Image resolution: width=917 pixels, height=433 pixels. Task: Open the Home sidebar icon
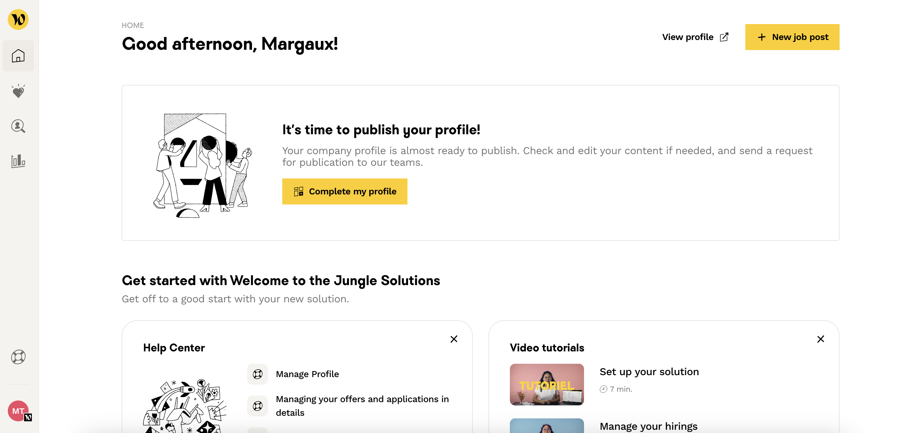click(18, 56)
